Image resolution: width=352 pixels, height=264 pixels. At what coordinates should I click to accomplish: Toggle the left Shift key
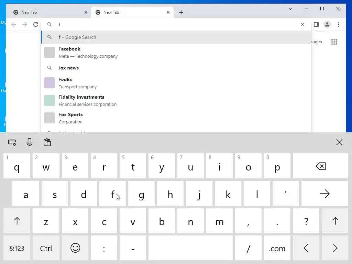[17, 221]
